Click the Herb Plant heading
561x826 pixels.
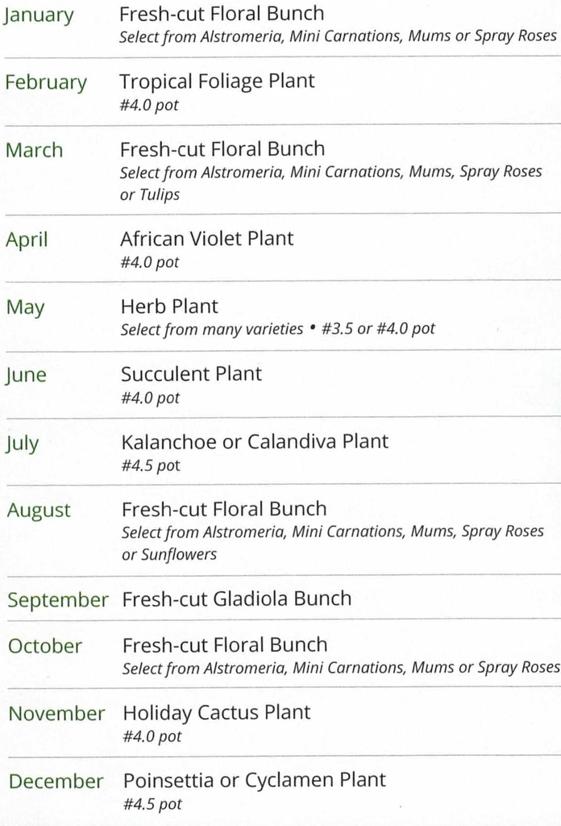coord(169,307)
